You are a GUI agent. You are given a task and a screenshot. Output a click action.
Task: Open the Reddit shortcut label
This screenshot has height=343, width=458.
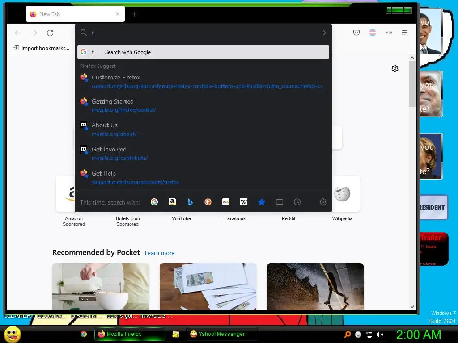288,218
